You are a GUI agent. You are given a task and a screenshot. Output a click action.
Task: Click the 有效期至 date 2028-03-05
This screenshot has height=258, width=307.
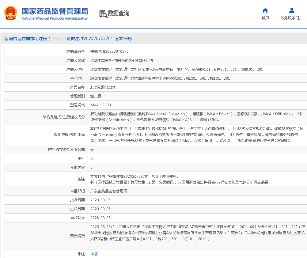100,218
